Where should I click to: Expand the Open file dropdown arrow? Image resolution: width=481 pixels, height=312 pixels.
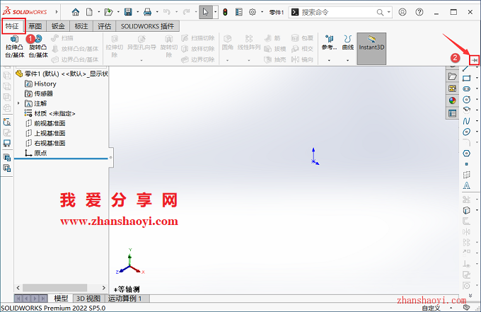click(x=118, y=12)
